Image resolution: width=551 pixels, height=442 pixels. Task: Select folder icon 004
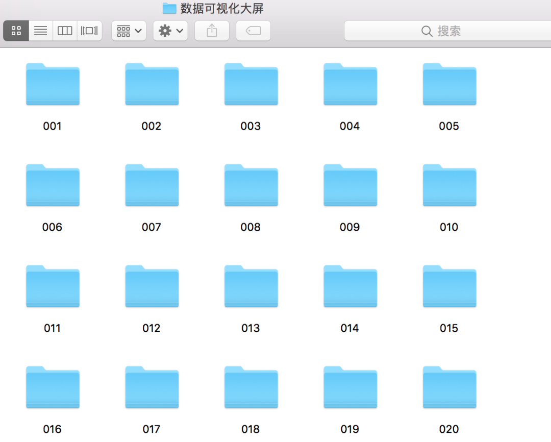tap(350, 84)
